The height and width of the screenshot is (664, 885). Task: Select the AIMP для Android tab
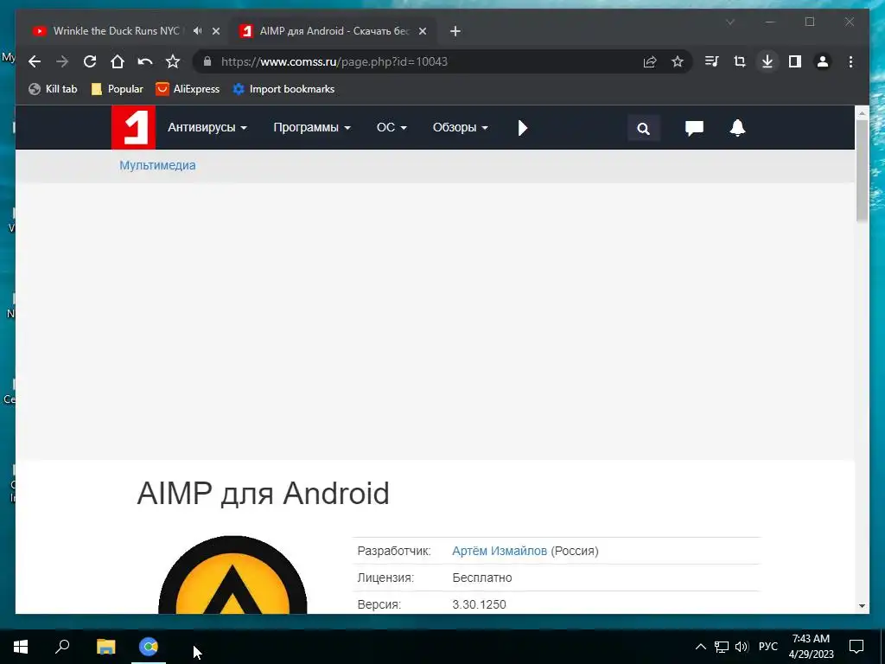[333, 31]
